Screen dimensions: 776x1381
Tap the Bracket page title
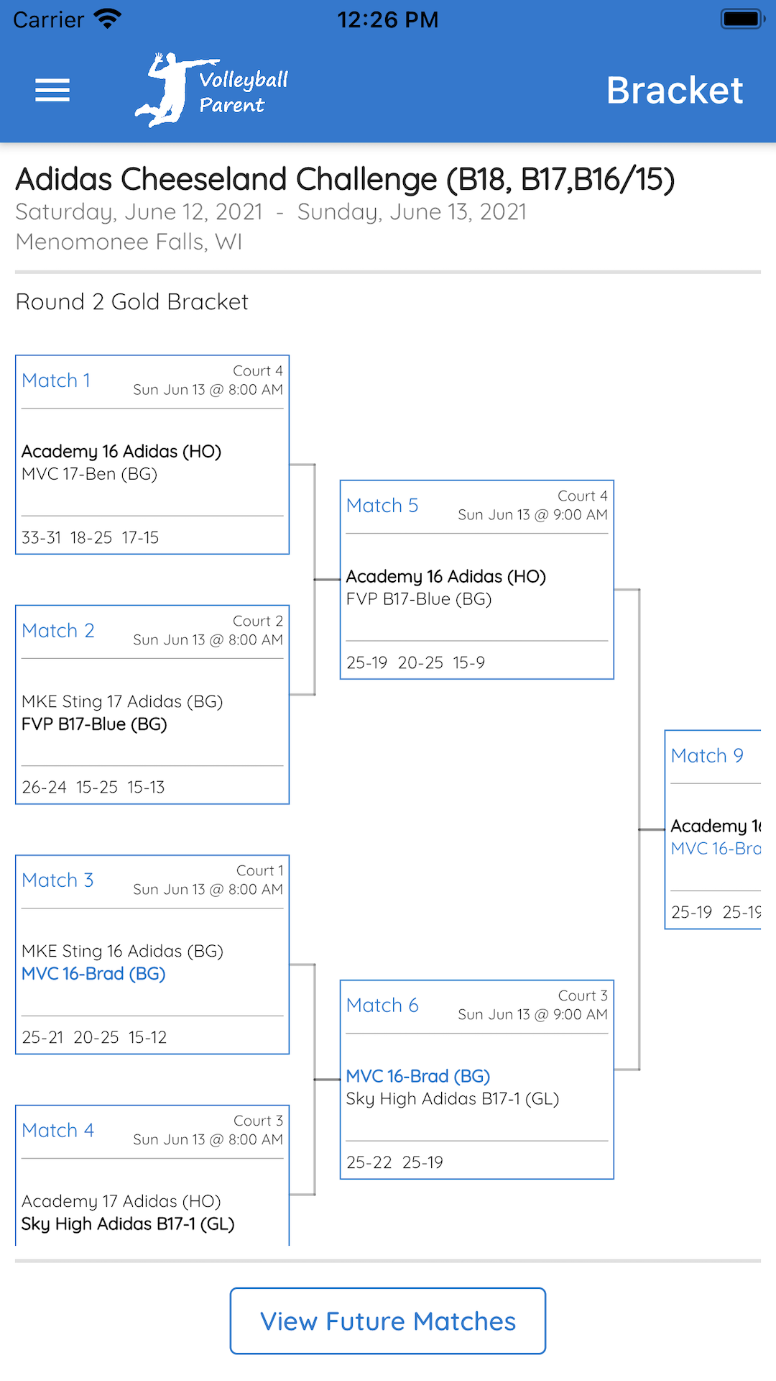674,91
